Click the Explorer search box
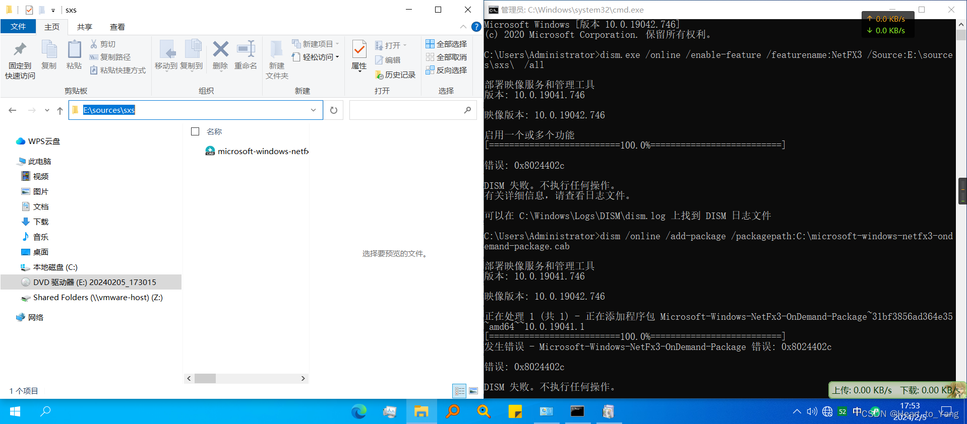The height and width of the screenshot is (424, 967). pos(412,110)
